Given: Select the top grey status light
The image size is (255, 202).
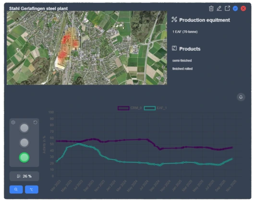Looking at the screenshot, I should pos(24,128).
